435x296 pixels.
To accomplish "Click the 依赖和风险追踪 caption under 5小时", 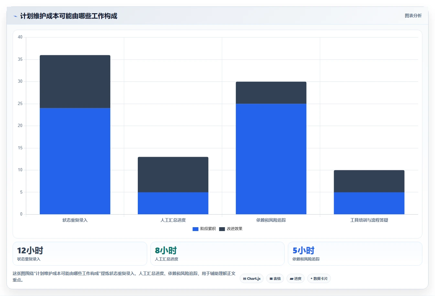I will click(x=306, y=259).
